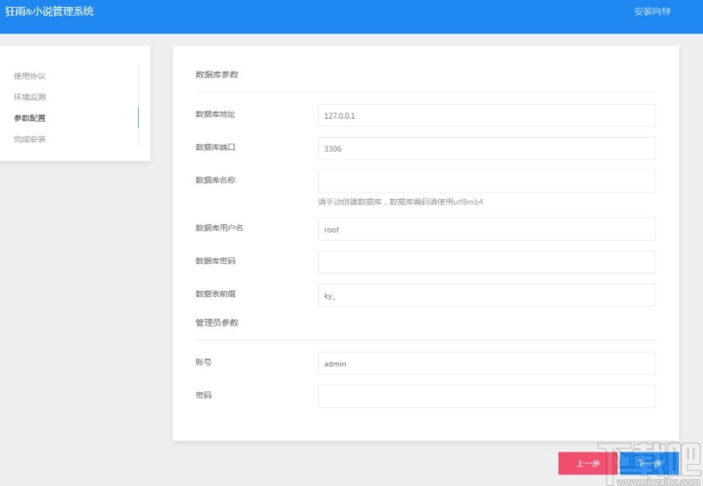Click the 数据库端口 input showing 3306

point(486,148)
